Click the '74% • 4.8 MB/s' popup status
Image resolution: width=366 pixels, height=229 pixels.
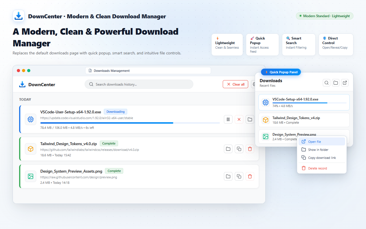[x=283, y=106]
